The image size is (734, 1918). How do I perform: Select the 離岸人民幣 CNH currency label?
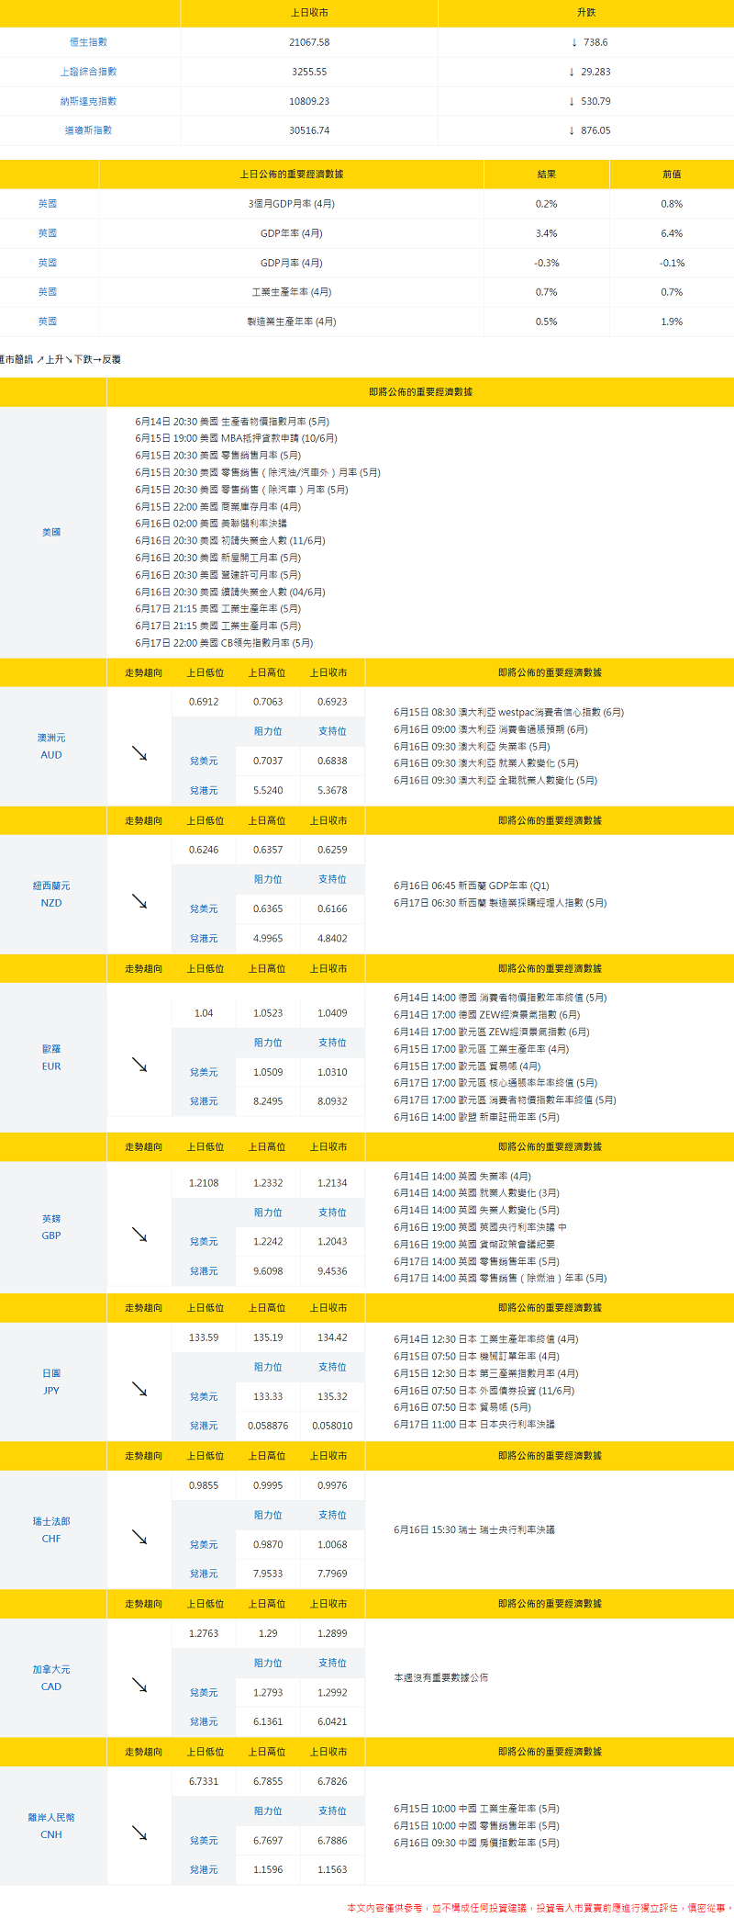(x=51, y=1825)
